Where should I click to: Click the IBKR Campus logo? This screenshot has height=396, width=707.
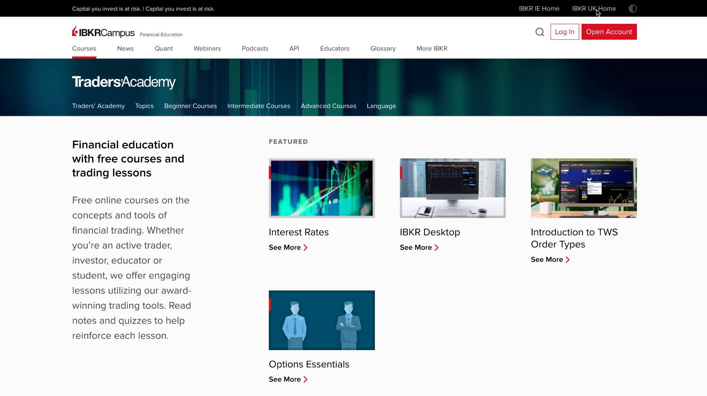tap(103, 31)
